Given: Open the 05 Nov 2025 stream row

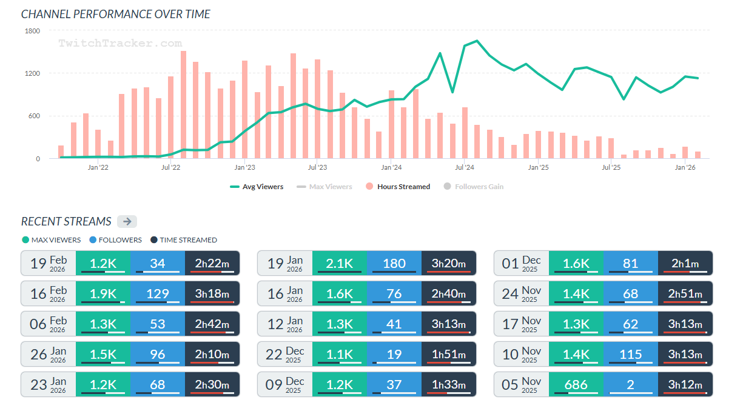Looking at the screenshot, I should (603, 384).
